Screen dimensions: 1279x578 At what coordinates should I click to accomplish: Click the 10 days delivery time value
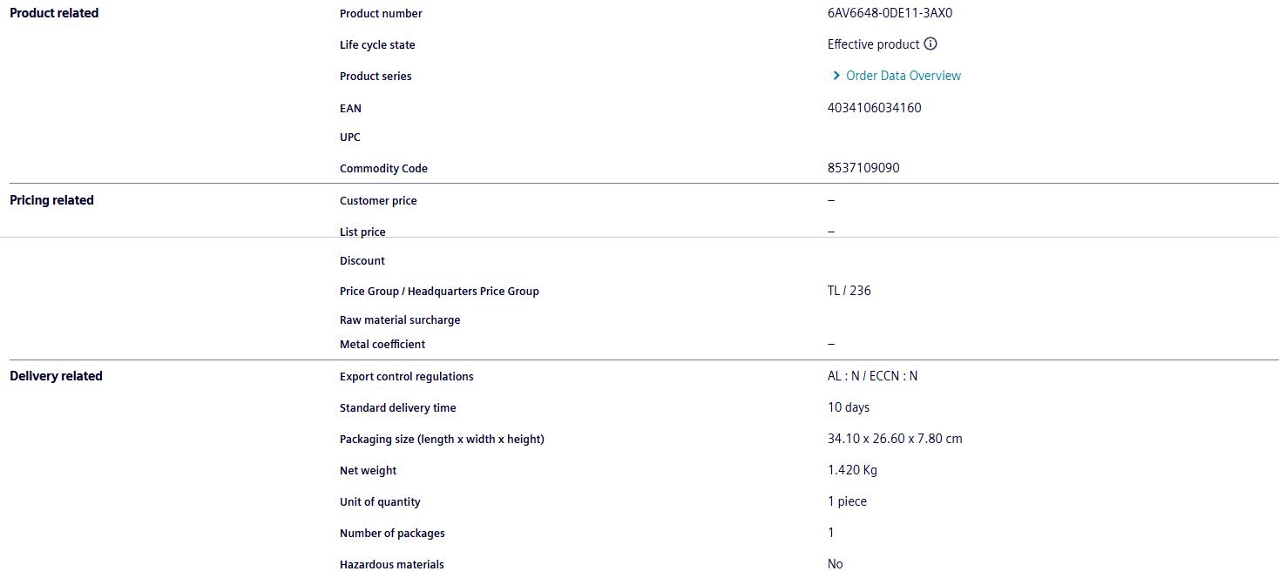[849, 407]
